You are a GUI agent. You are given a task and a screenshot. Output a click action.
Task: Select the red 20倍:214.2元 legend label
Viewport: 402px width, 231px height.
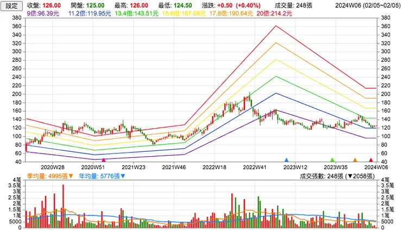tap(274, 14)
